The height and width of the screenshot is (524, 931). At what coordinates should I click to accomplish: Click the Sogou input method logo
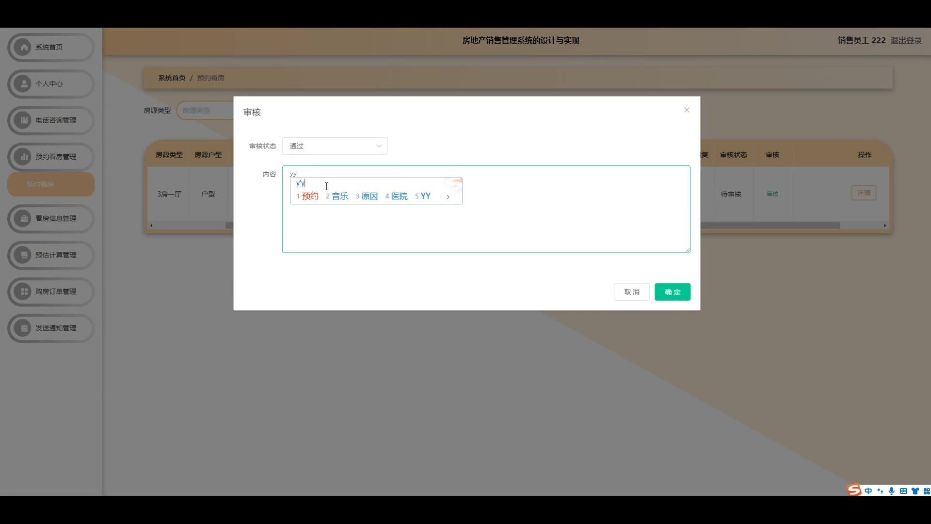854,490
